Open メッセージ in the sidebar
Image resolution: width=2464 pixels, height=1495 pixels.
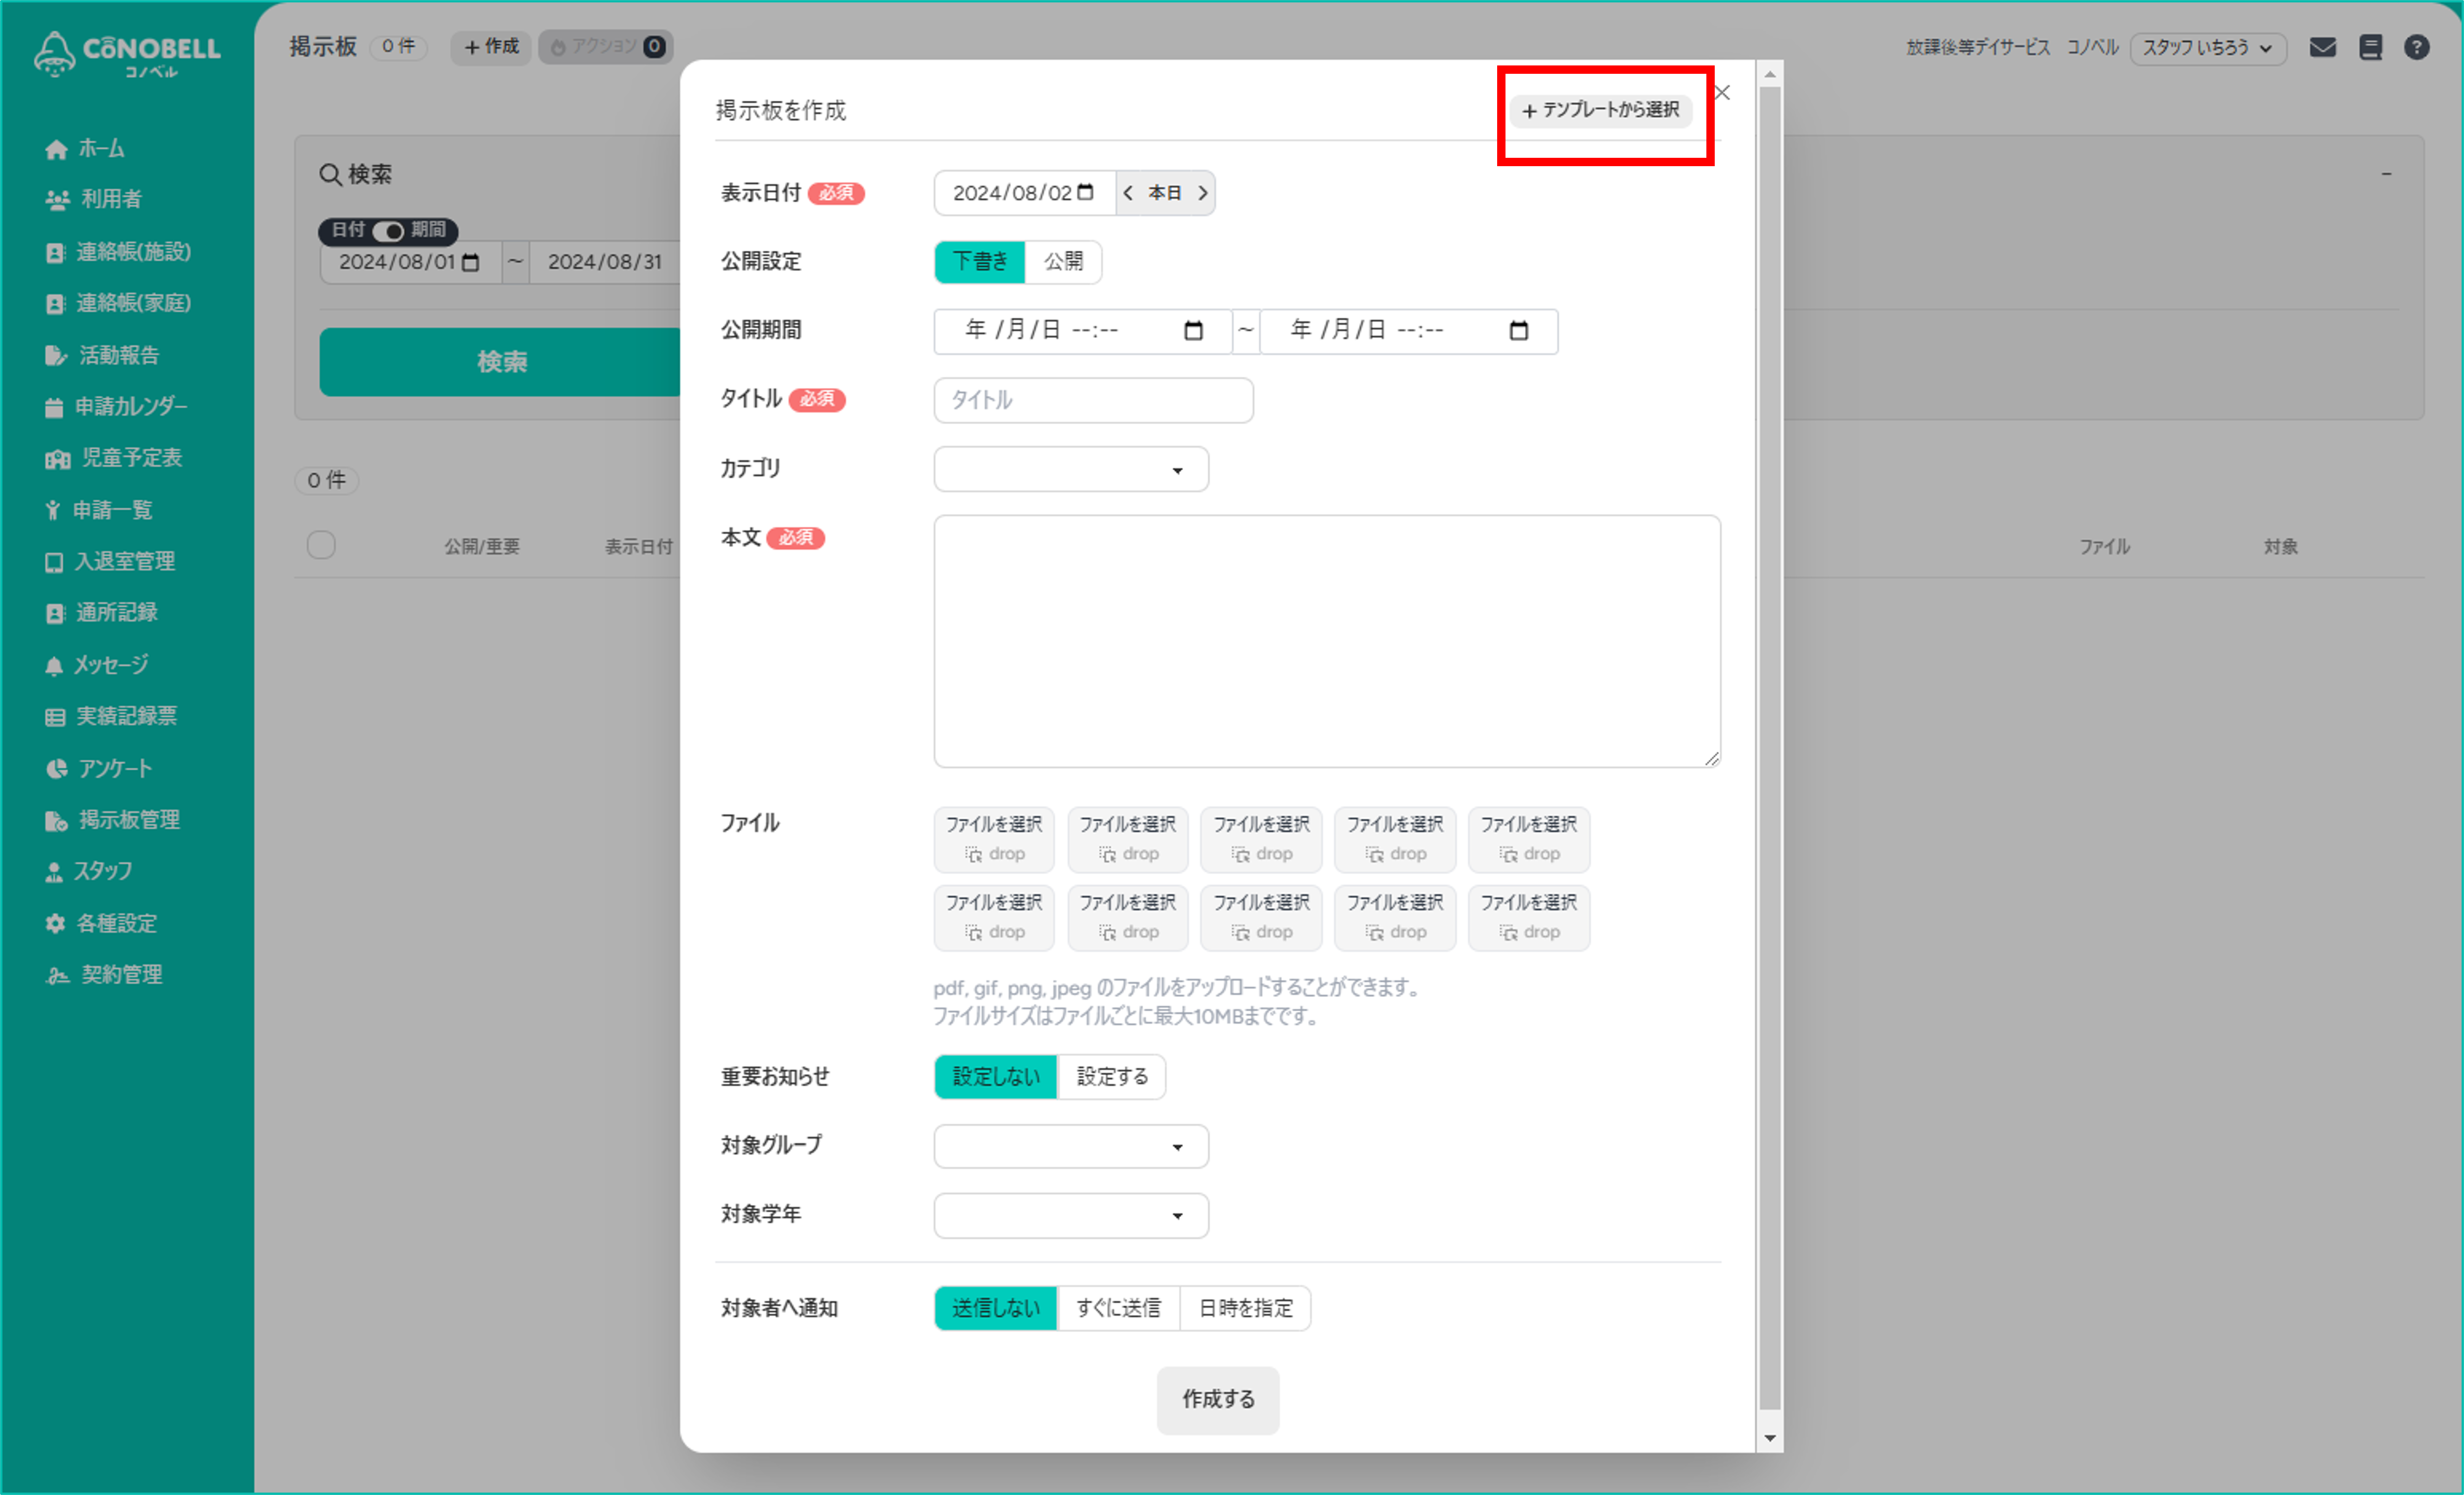[x=97, y=665]
